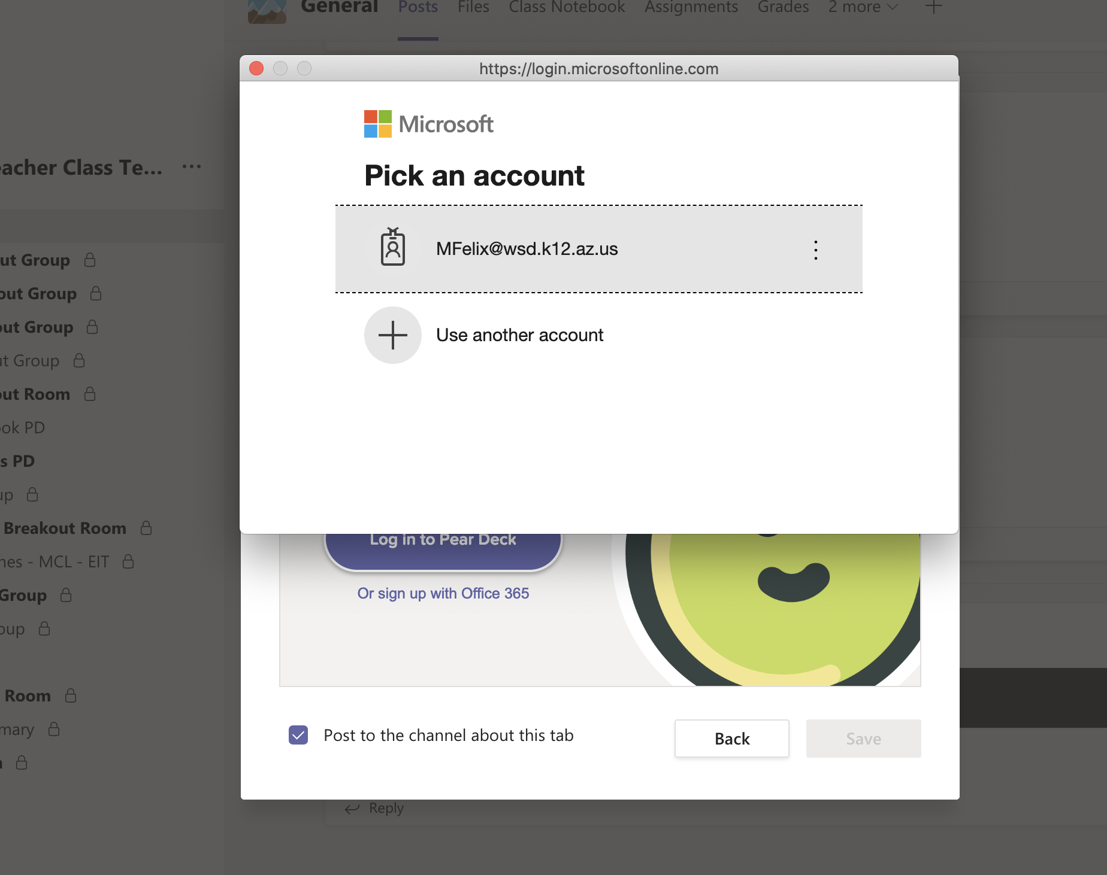Expand the 2 more tabs dropdown
Image resolution: width=1107 pixels, height=875 pixels.
[x=863, y=7]
